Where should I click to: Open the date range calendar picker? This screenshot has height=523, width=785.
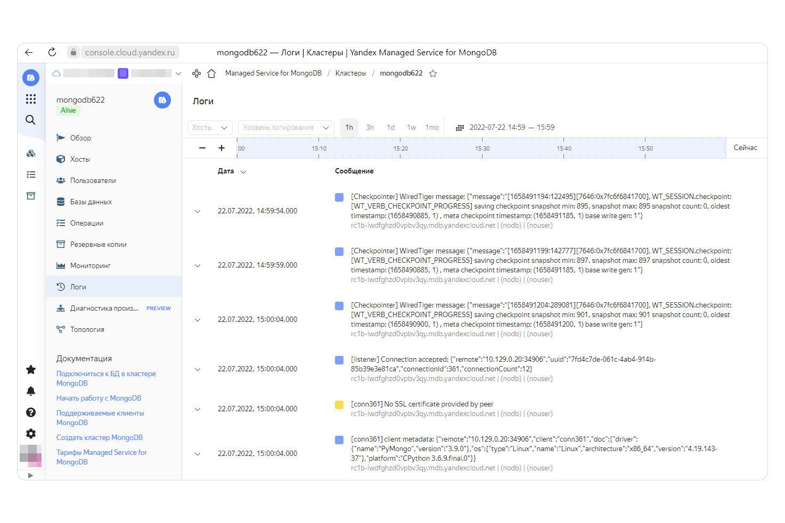(505, 128)
